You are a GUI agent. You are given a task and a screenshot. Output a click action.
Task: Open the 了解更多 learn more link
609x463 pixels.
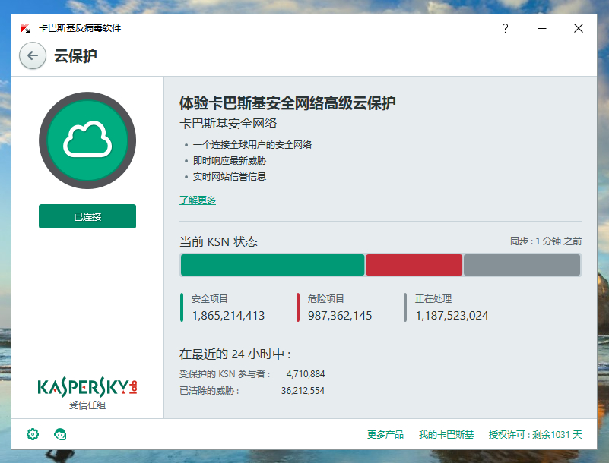click(198, 200)
